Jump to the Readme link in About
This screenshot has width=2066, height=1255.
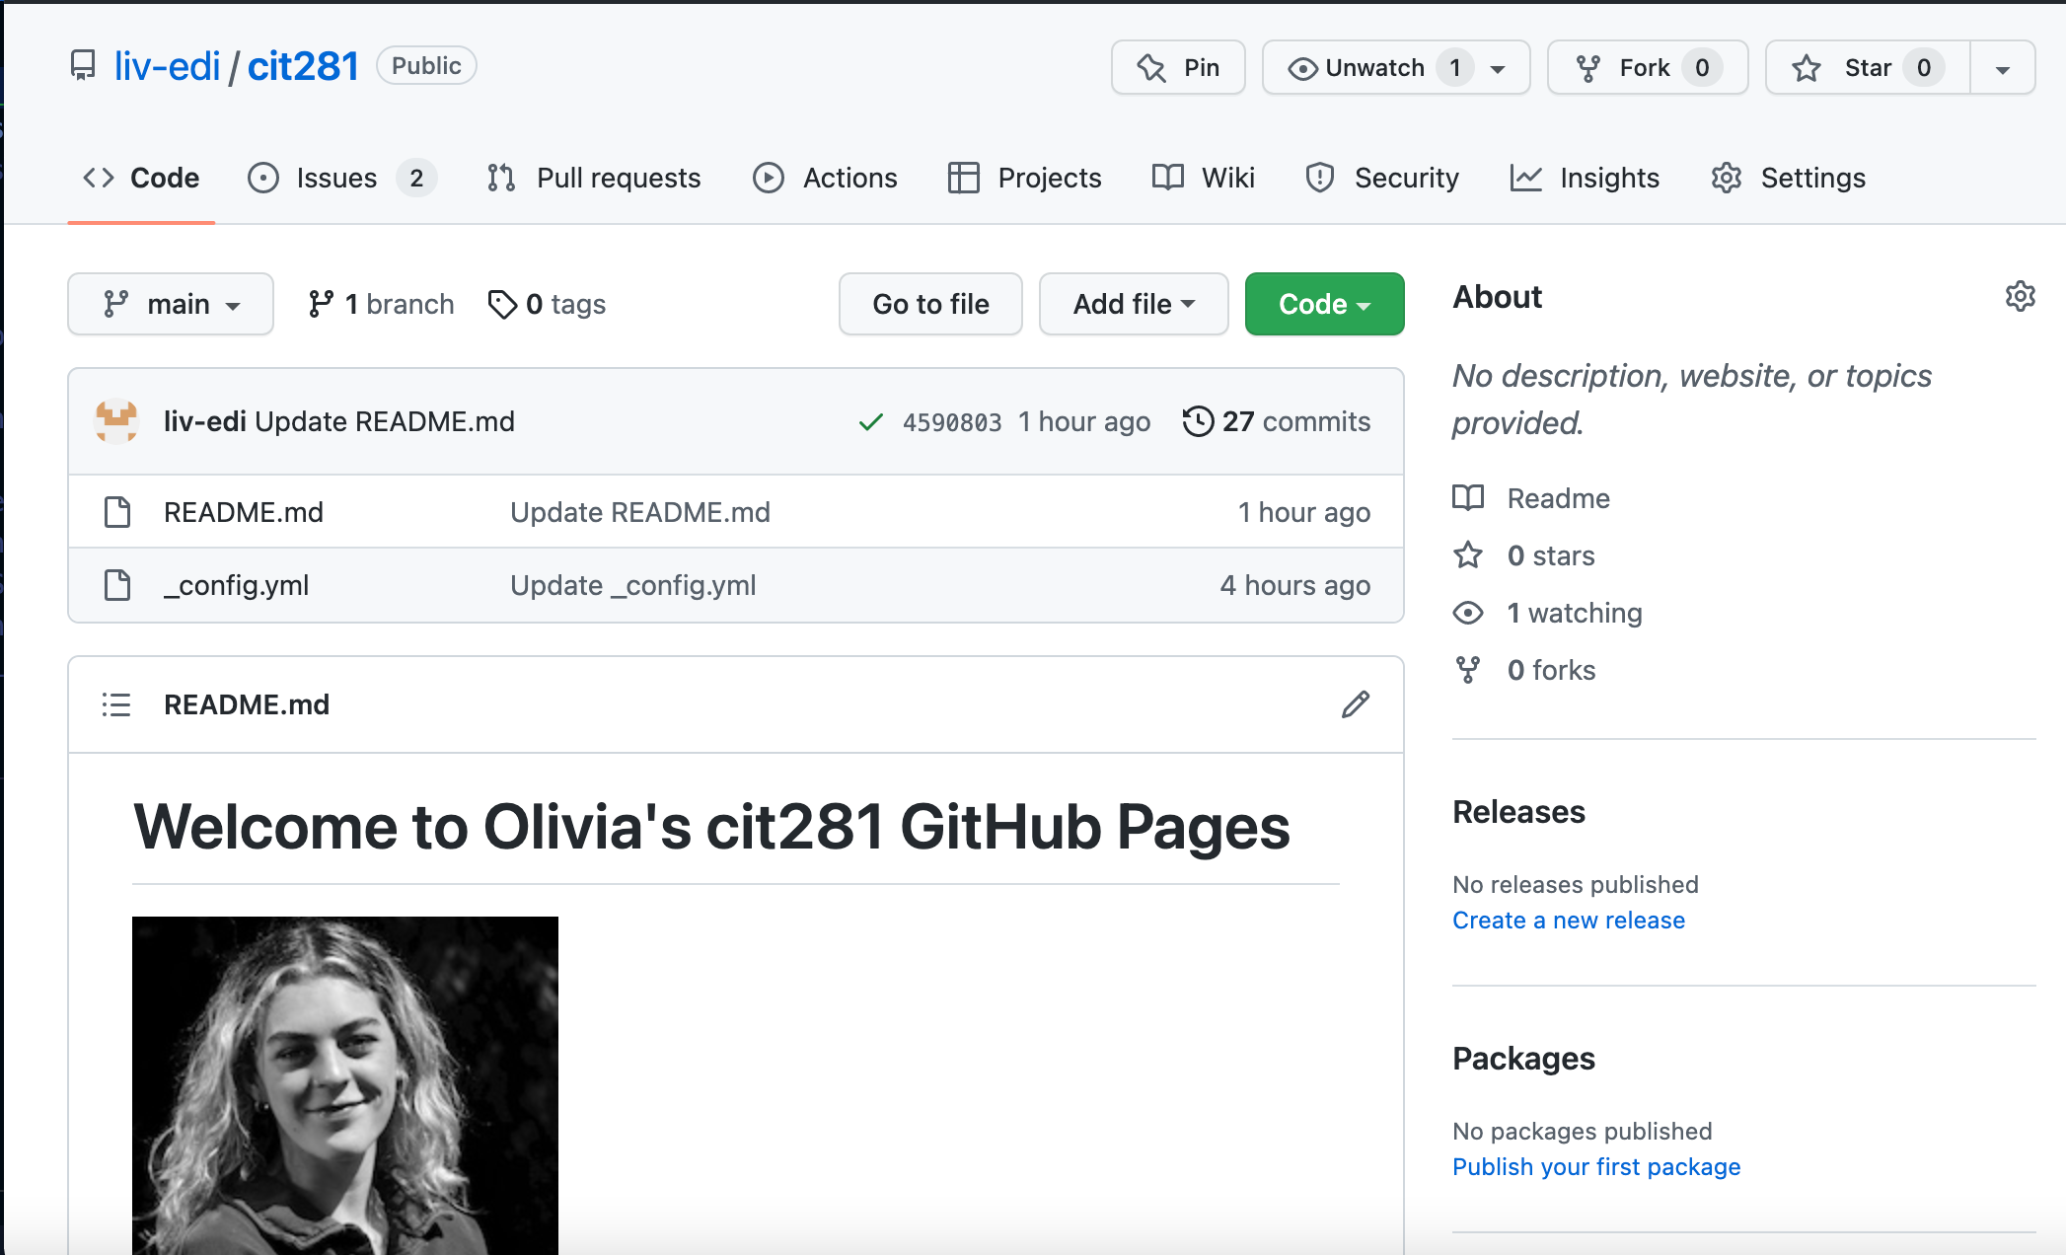click(1559, 498)
